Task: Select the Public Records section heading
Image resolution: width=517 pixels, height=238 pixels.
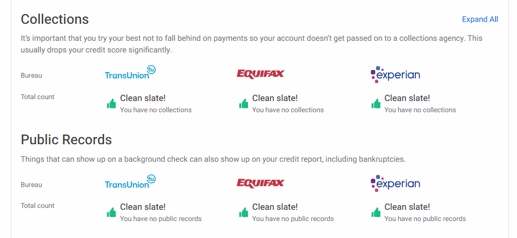Action: click(66, 140)
